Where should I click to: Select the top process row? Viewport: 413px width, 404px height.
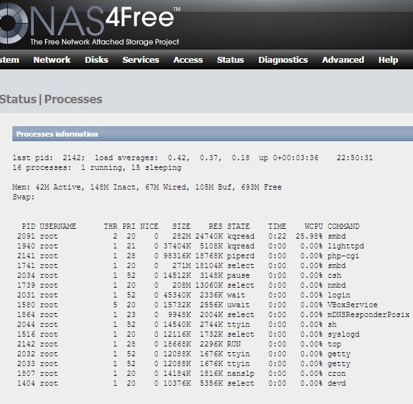179,344
